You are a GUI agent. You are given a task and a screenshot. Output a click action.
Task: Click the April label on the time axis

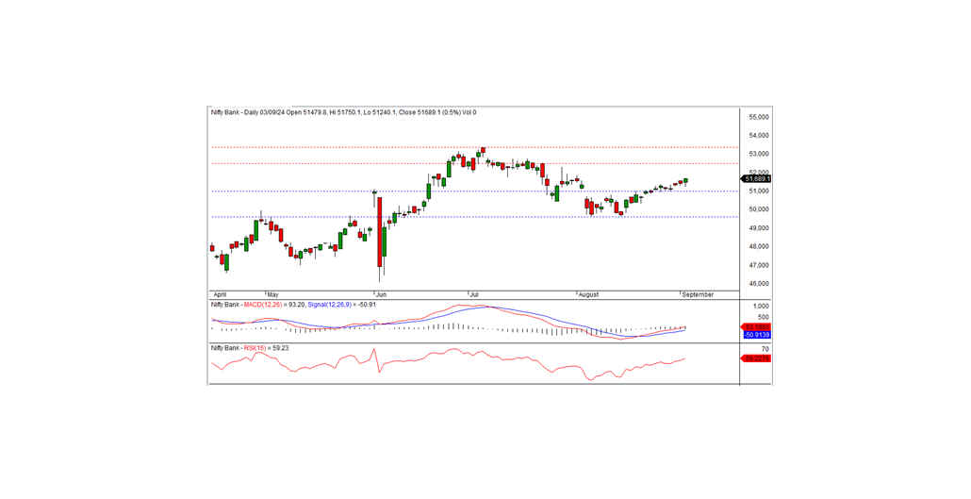point(220,295)
